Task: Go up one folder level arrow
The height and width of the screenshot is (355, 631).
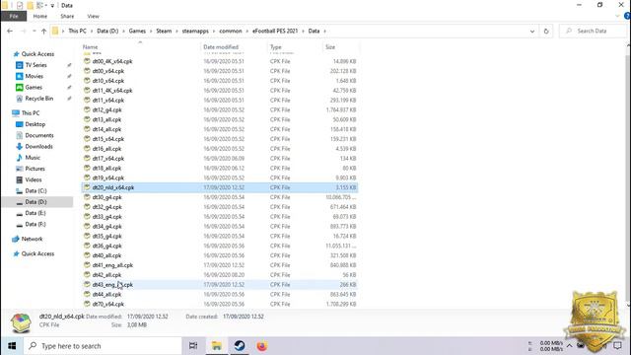Action: (43, 31)
